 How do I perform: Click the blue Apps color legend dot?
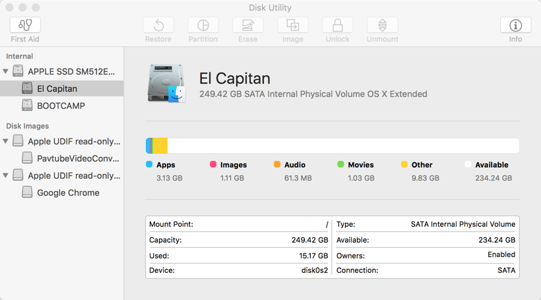point(149,164)
